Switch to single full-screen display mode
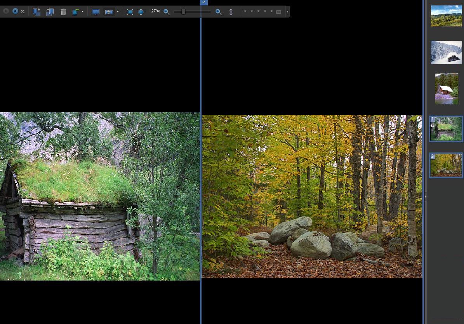464x324 pixels. click(96, 12)
